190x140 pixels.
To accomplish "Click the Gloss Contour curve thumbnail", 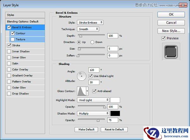I will coord(82,91).
